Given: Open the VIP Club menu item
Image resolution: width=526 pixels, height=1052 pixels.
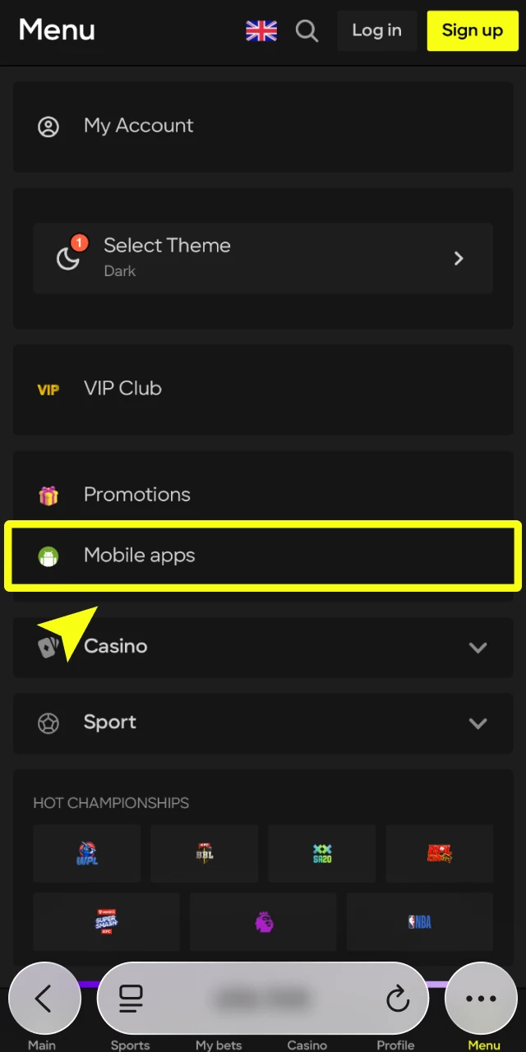Looking at the screenshot, I should click(123, 389).
